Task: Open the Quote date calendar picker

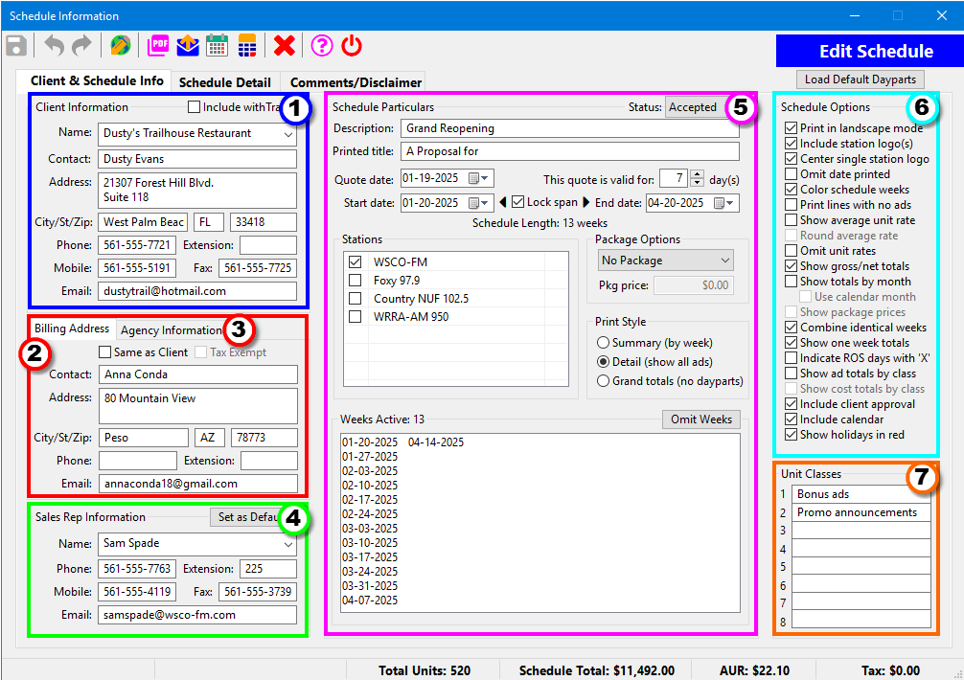Action: point(478,178)
